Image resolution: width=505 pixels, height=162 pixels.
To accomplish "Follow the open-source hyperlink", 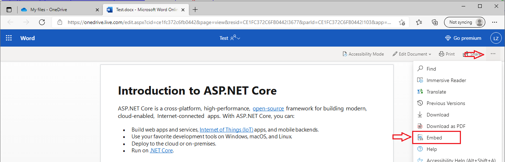I will pos(268,108).
